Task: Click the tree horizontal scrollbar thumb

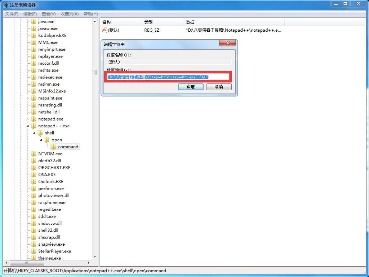Action: coord(27,263)
